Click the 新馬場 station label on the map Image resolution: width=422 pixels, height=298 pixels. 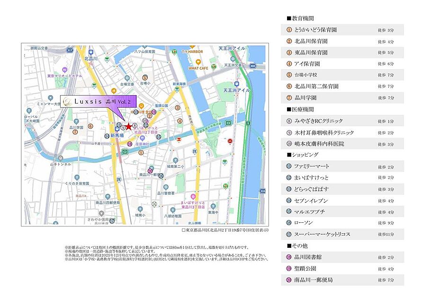pos(117,136)
